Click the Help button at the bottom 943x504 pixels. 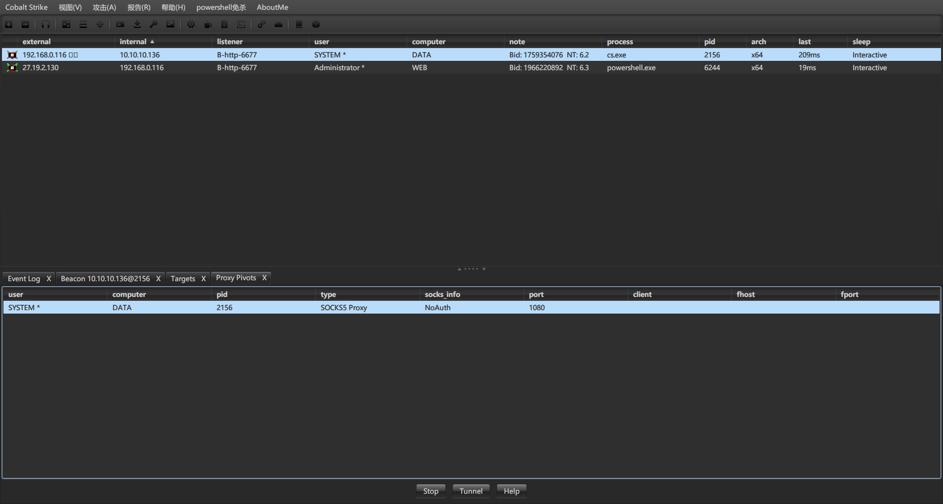[x=511, y=491]
